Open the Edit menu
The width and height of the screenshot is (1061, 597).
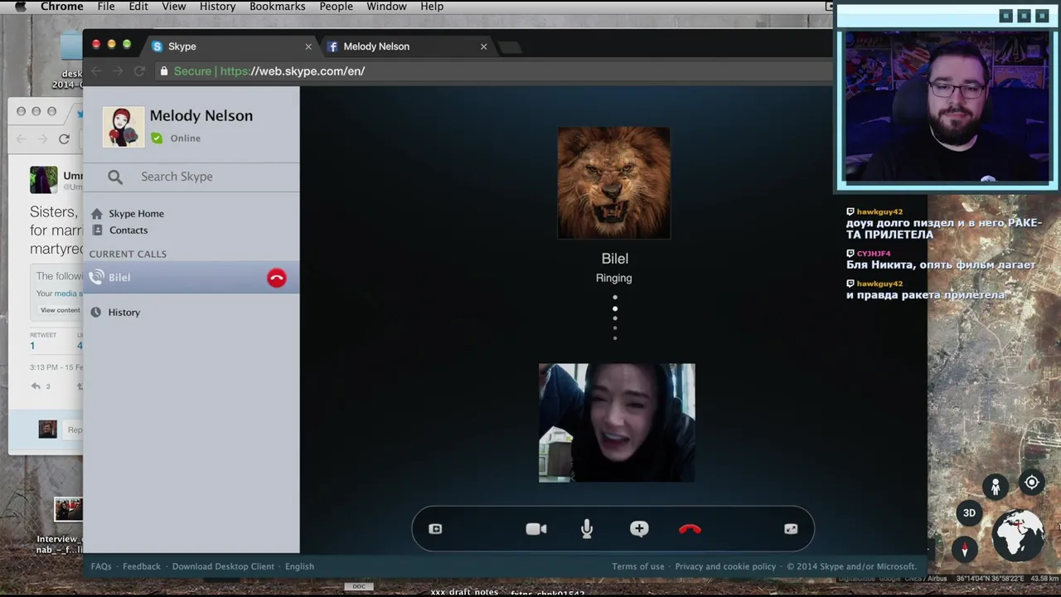(138, 7)
